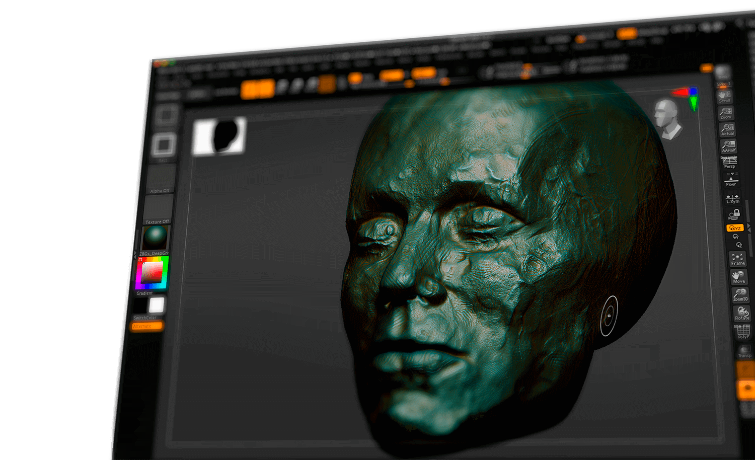Click the BPR render button
The height and width of the screenshot is (460, 755).
[x=722, y=72]
